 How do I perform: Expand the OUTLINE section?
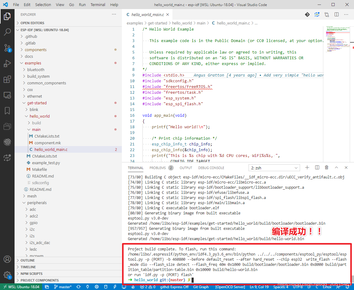point(28,260)
